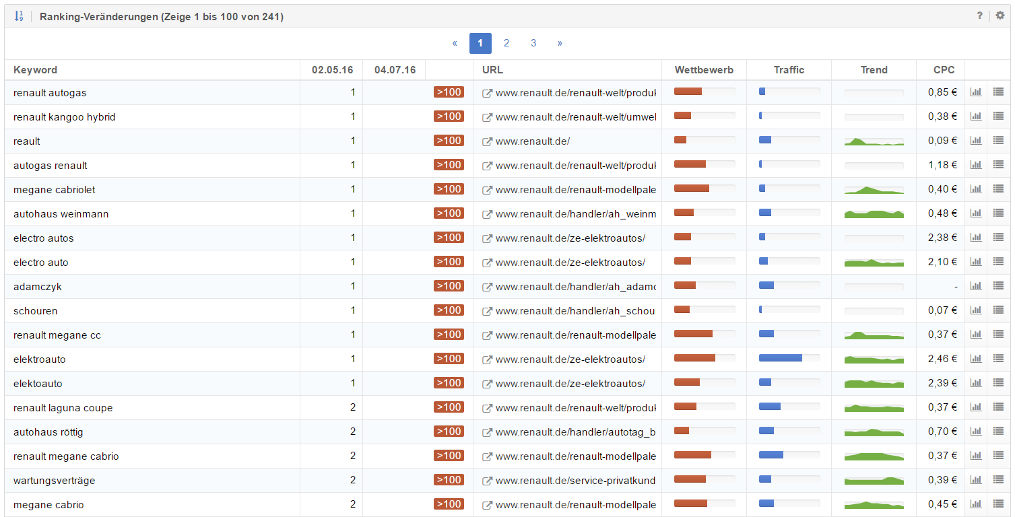Open list icon for wartungsverträge row

[998, 480]
